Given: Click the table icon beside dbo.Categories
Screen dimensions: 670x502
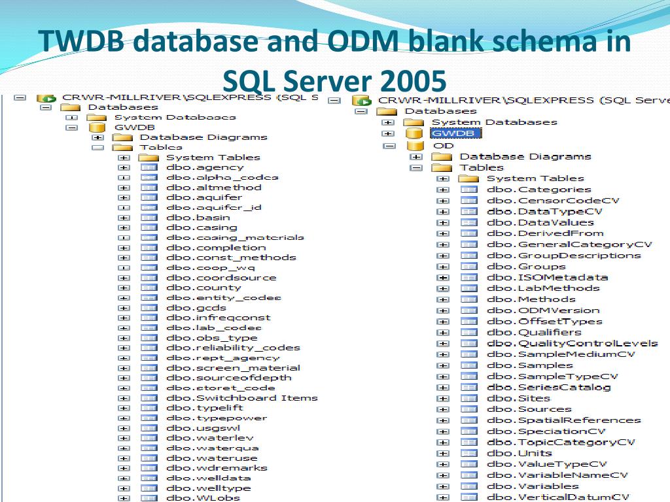Looking at the screenshot, I should 468,190.
